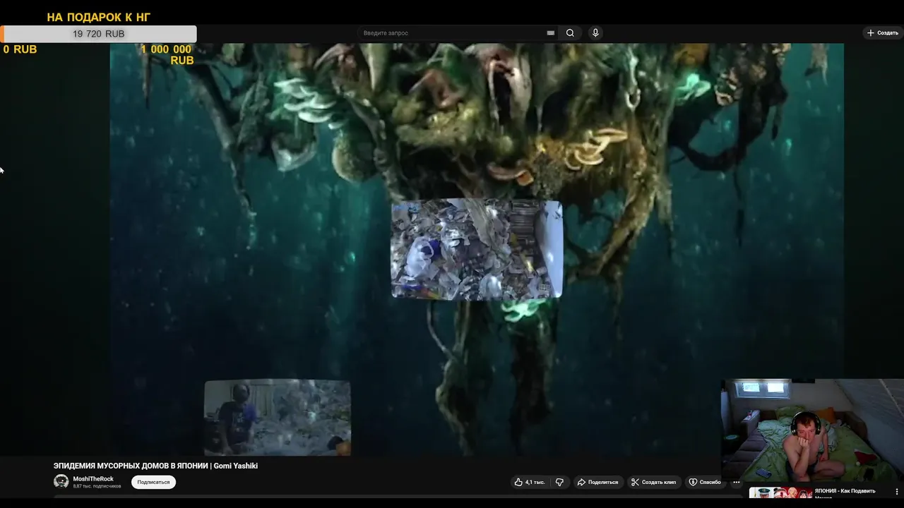Click the 1 000 000 RUB goal label

point(167,55)
